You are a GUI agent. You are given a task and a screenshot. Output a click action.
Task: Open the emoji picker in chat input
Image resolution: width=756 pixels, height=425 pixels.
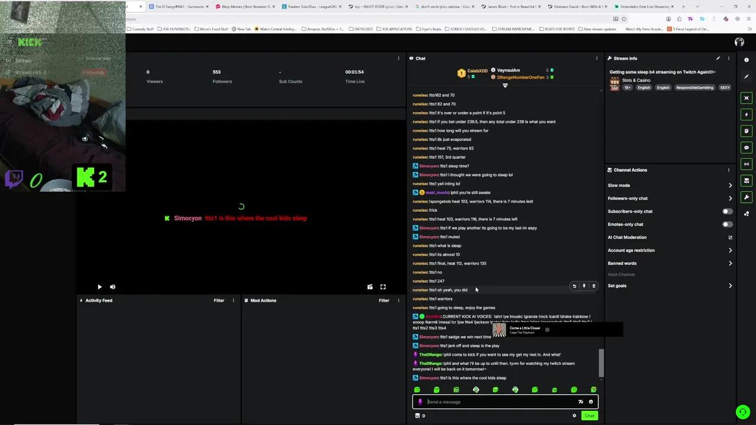[x=591, y=402]
